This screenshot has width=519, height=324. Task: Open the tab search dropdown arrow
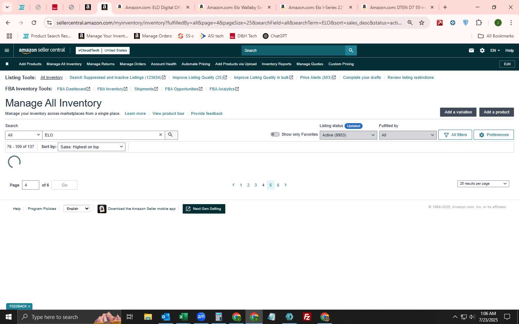(x=7, y=7)
